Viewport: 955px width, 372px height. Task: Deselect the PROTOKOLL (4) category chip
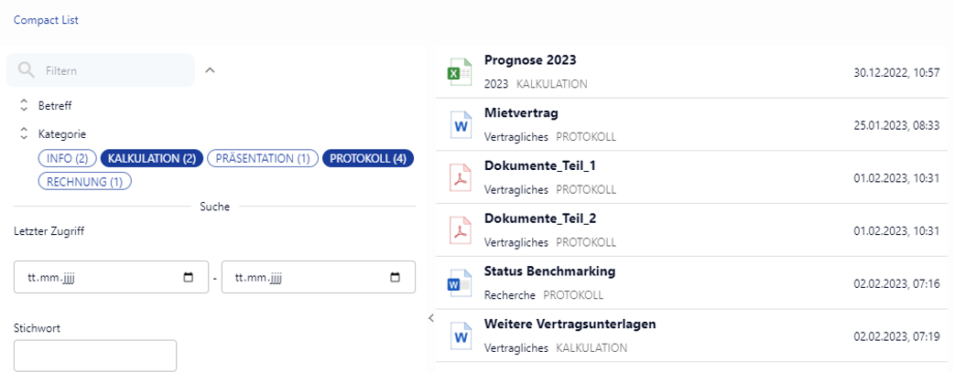pos(368,158)
